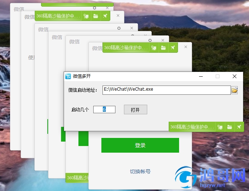Click the computer icon on the front WeChat window's sandbox bar

click(154, 48)
